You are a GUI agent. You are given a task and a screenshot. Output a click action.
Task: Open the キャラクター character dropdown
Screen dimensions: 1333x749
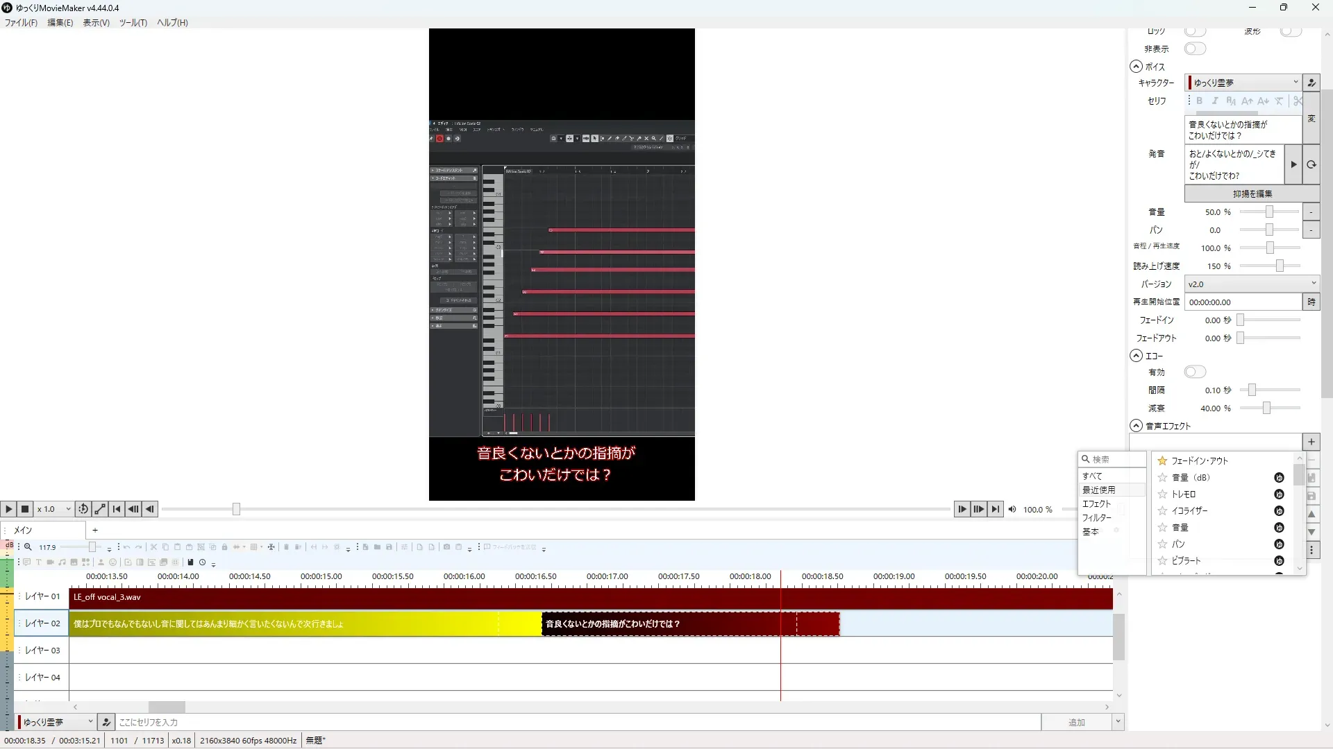1243,83
